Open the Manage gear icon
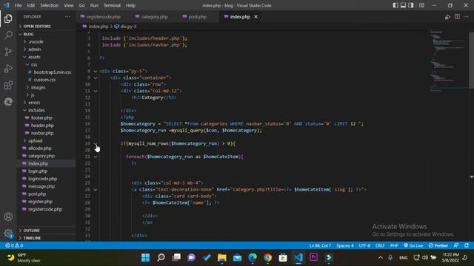 click(8, 233)
